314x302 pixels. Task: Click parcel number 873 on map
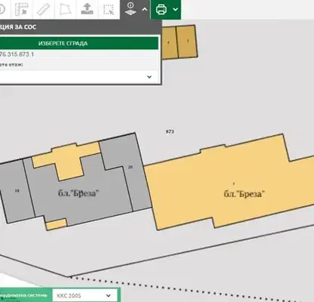click(x=170, y=131)
